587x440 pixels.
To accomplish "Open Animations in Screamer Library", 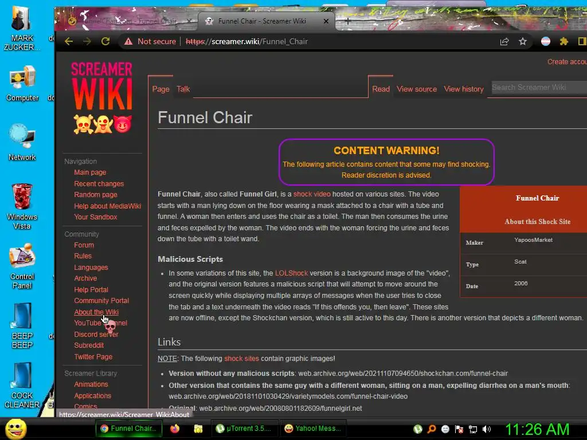I will pyautogui.click(x=91, y=384).
